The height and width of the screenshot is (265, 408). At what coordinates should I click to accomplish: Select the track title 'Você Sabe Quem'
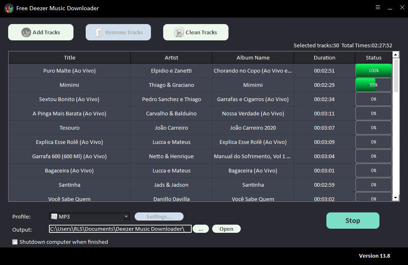pos(69,199)
